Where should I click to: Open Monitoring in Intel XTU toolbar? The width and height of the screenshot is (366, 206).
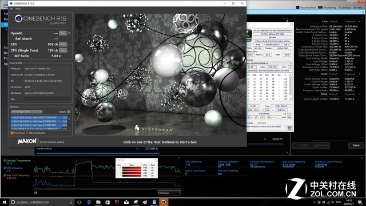pos(327,7)
